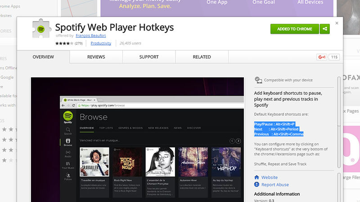
Task: Select the Top Lists tab in Spotify preview
Action: (x=106, y=128)
